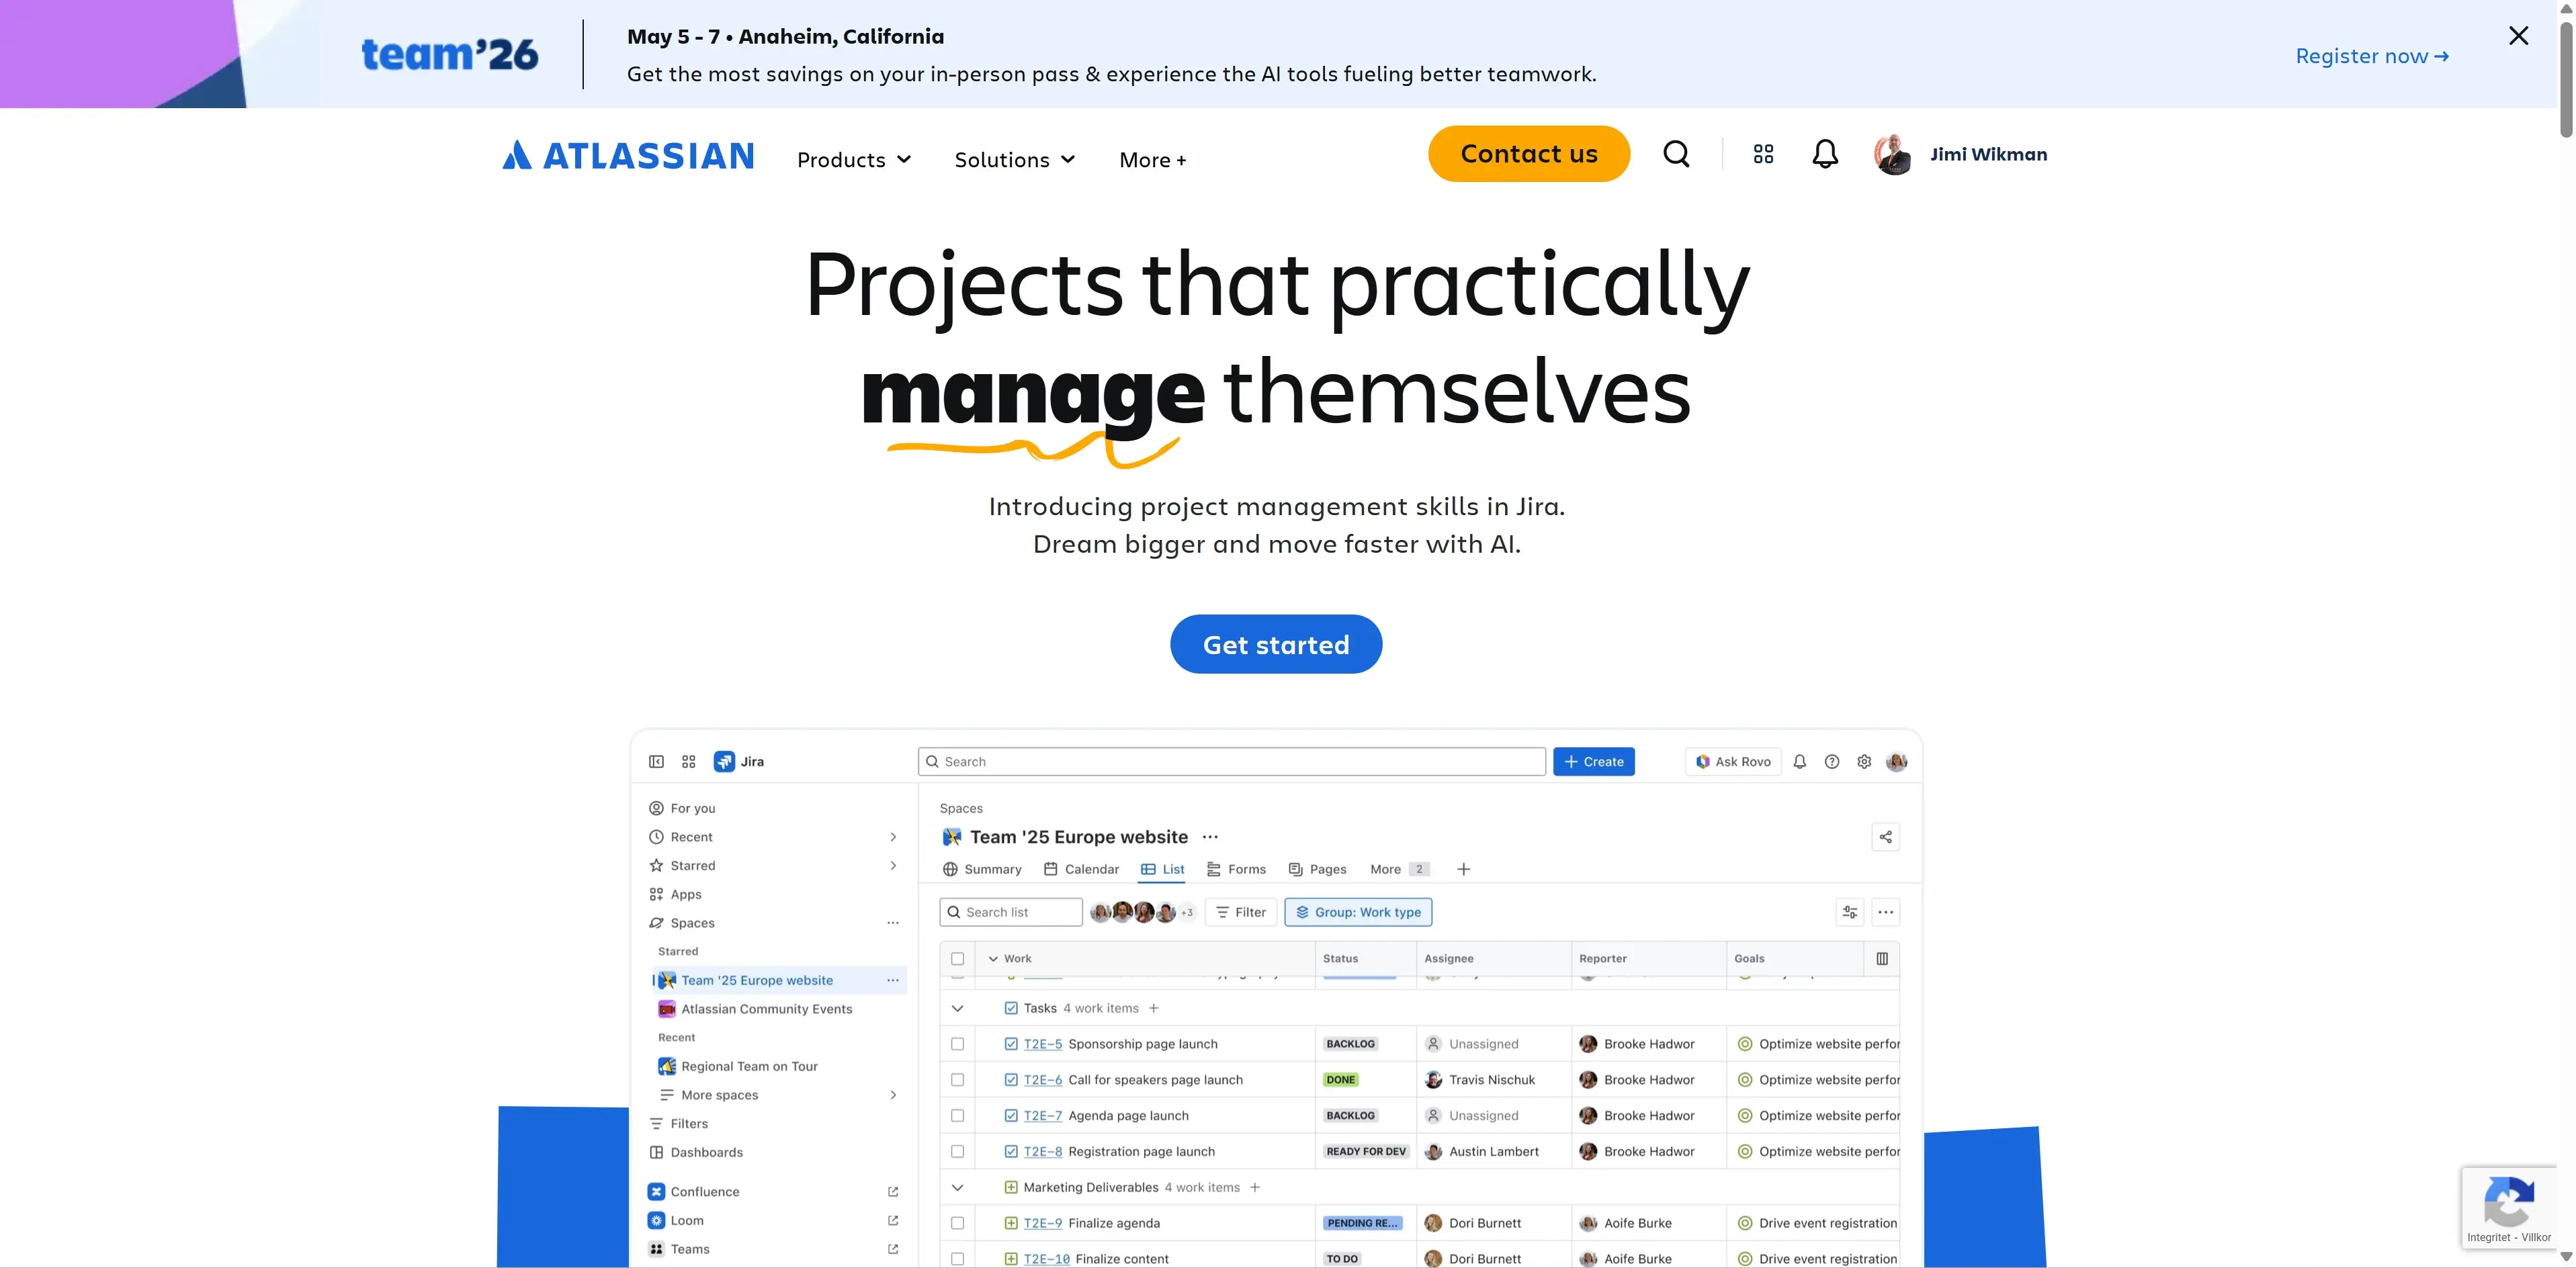Tick the checkbox for T2E-6 Call for speakers
The width and height of the screenshot is (2576, 1268).
click(957, 1079)
